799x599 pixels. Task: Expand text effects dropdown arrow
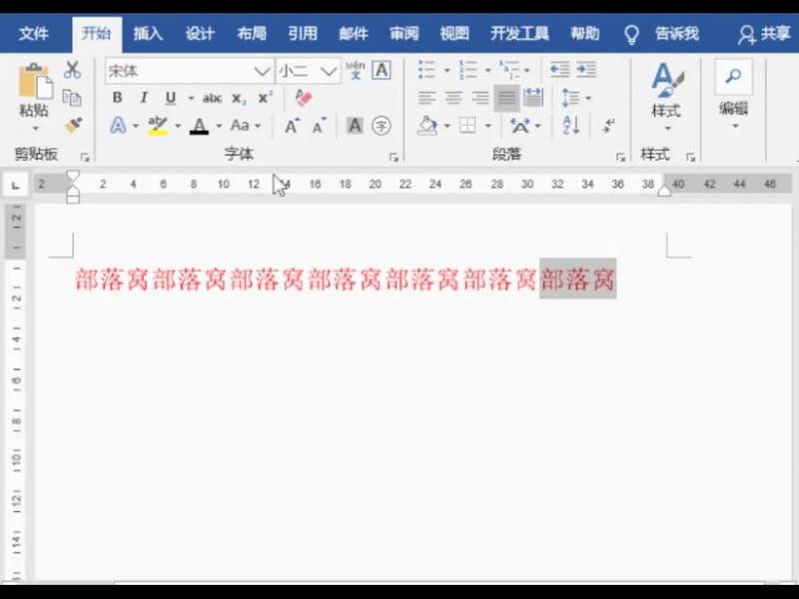136,126
